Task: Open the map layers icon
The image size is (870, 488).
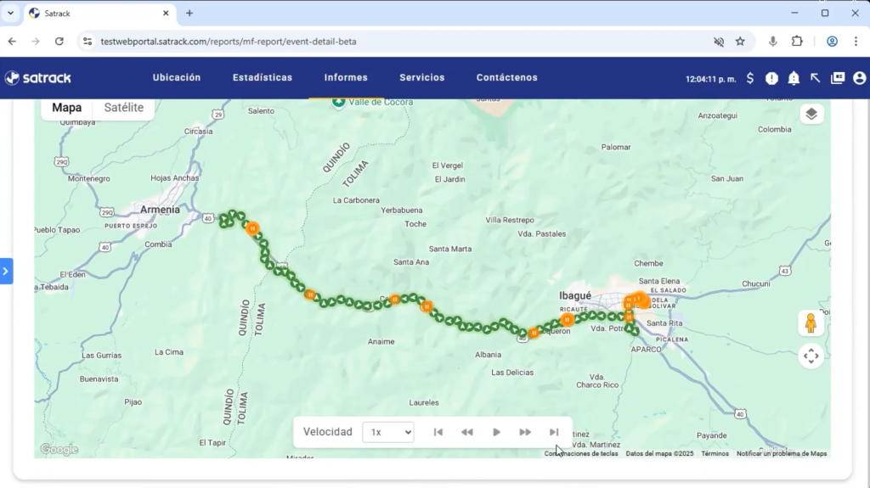Action: point(811,115)
